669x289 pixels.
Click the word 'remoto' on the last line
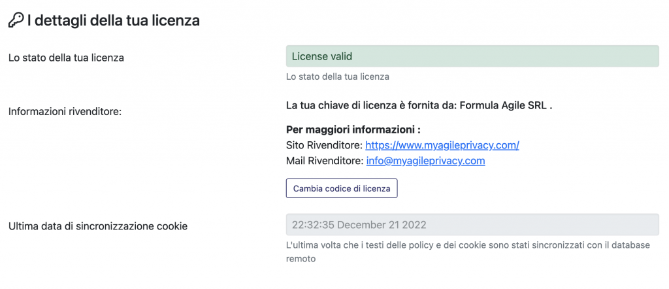(x=301, y=259)
